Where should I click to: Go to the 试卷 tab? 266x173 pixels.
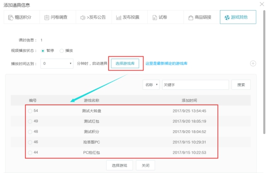click(166, 17)
